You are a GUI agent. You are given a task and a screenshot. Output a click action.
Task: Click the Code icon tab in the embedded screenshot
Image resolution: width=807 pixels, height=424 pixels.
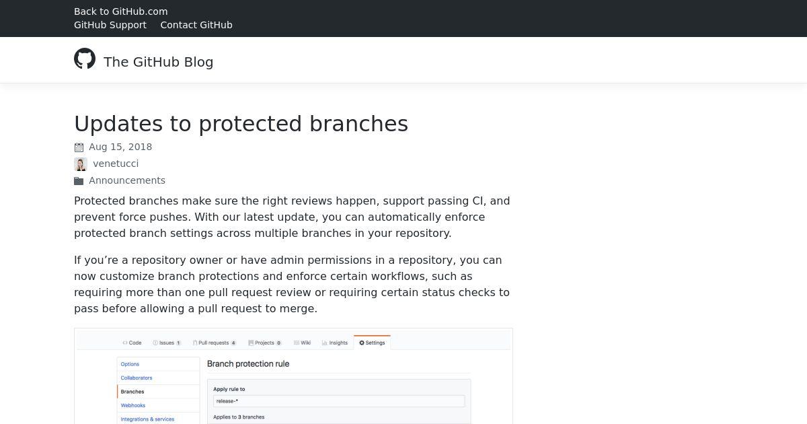click(x=132, y=343)
